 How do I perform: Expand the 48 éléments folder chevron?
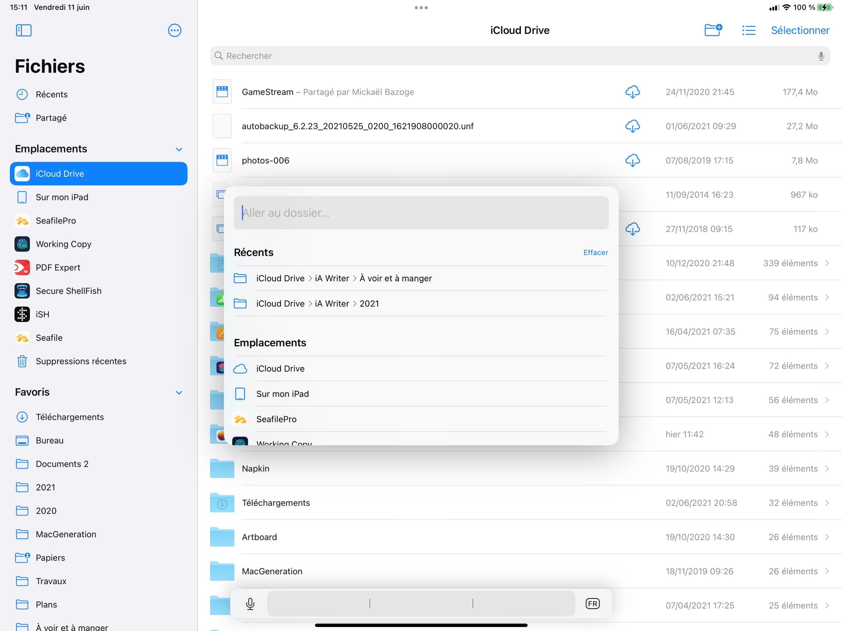click(x=827, y=434)
